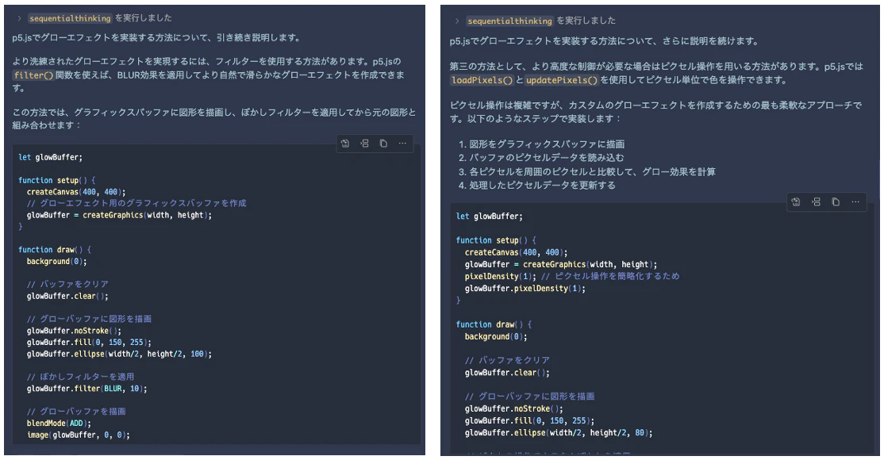Click list item "図形をグラフィックスバッファに描画"
This screenshot has height=460, width=884.
pyautogui.click(x=547, y=144)
